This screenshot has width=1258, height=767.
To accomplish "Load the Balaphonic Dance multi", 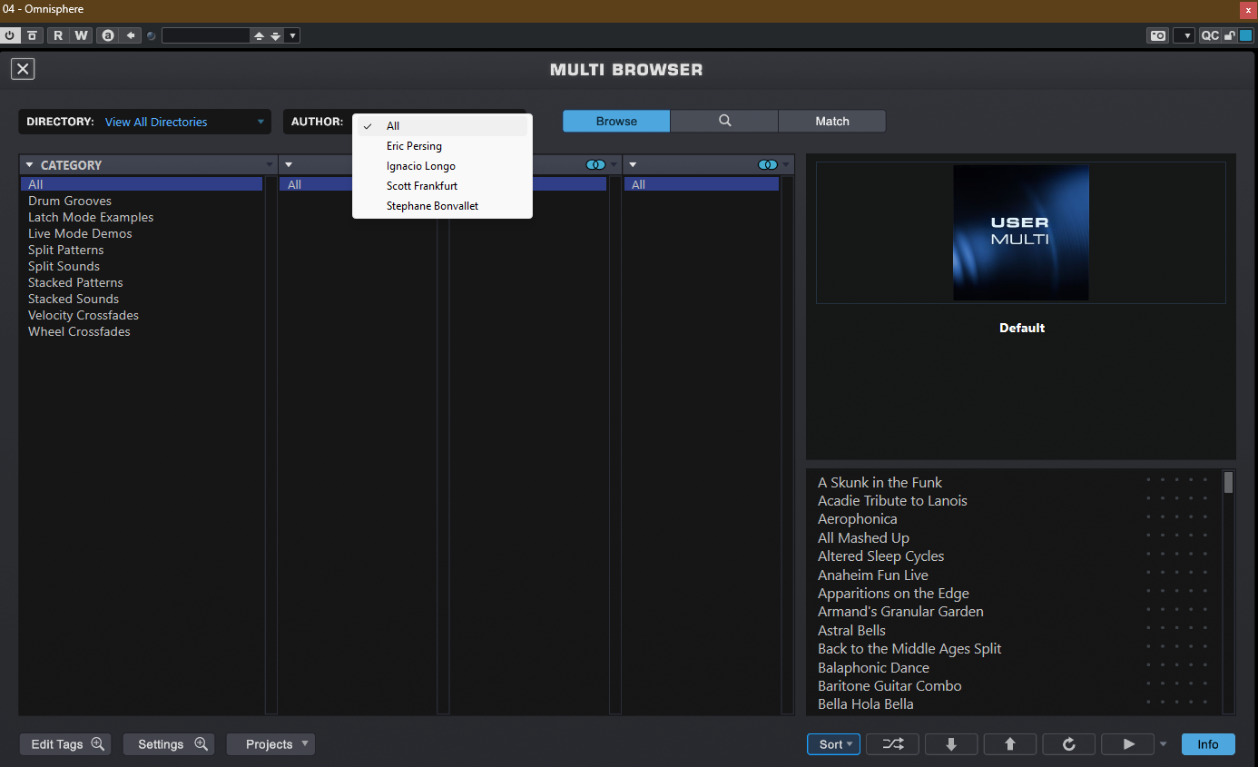I will [x=873, y=667].
